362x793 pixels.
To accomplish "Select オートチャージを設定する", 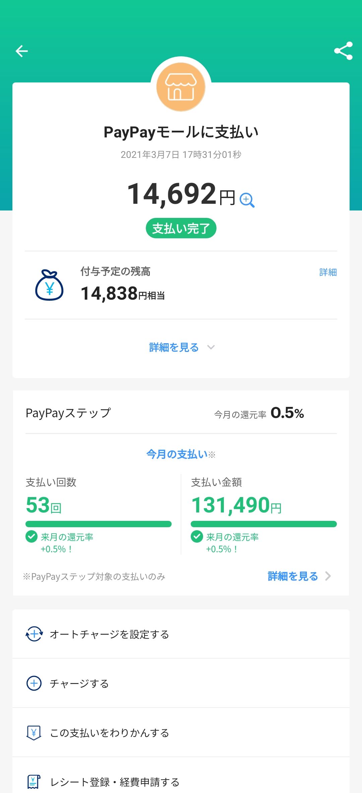I will pyautogui.click(x=181, y=634).
